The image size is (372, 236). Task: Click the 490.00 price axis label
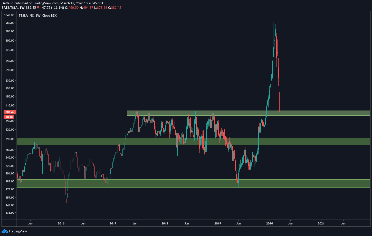coord(9,88)
